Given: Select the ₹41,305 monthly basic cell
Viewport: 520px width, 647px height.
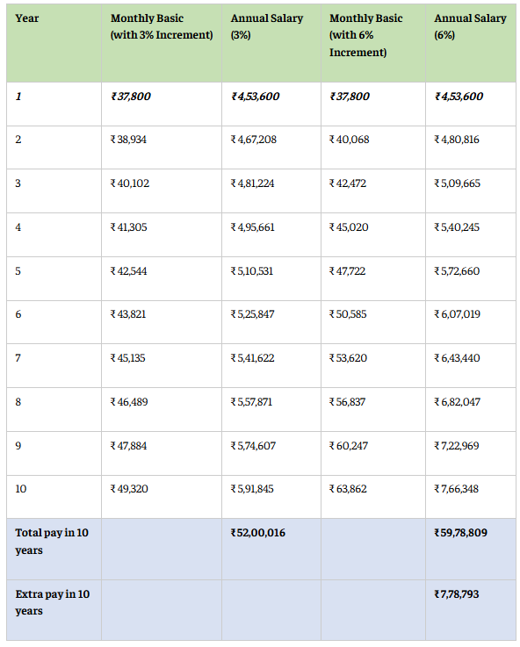Looking at the screenshot, I should (128, 227).
